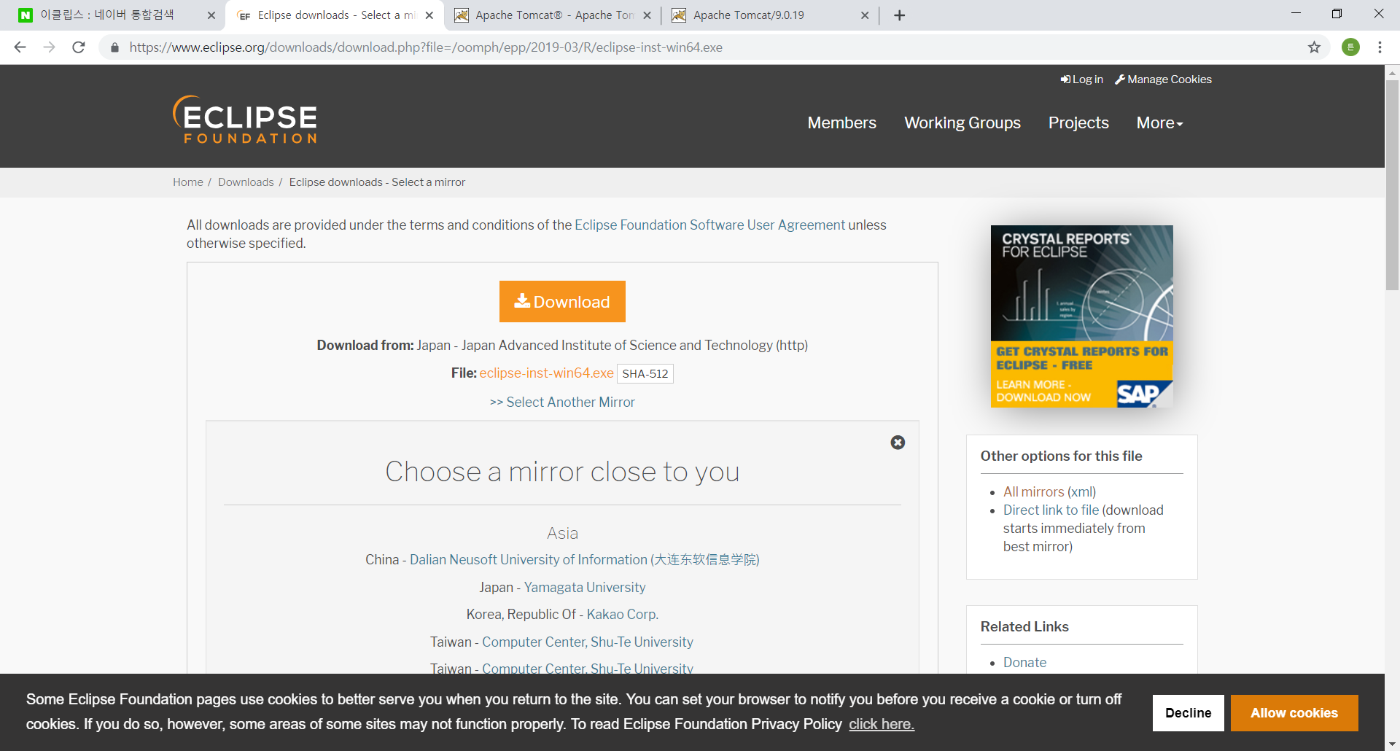Open privacy policy 'click here' link
This screenshot has width=1400, height=751.
coord(881,724)
